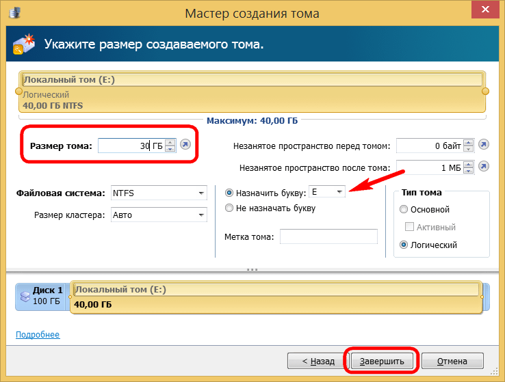This screenshot has width=505, height=382.
Task: Decrease free space before volume with down arrow
Action: click(468, 148)
